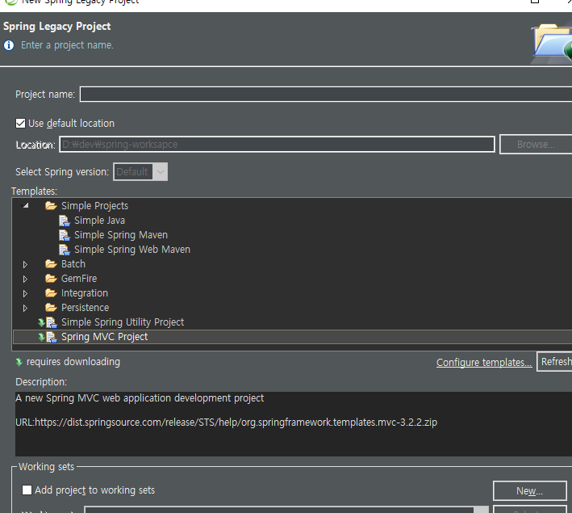The image size is (572, 513).
Task: Select the GemFire folder label
Action: pos(79,279)
